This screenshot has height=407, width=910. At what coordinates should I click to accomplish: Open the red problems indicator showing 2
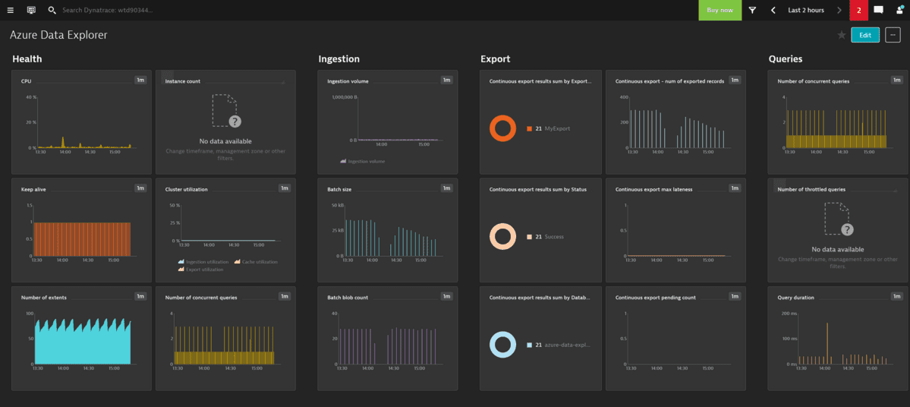[x=858, y=11]
